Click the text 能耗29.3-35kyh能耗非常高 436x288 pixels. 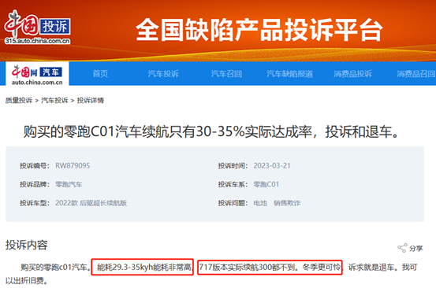point(143,268)
